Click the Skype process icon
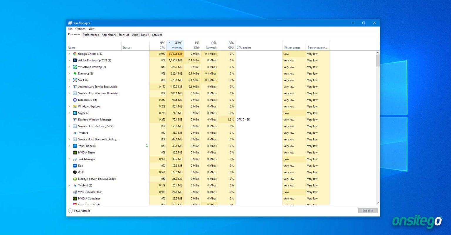Image resolution: width=451 pixels, height=235 pixels. pos(75,113)
